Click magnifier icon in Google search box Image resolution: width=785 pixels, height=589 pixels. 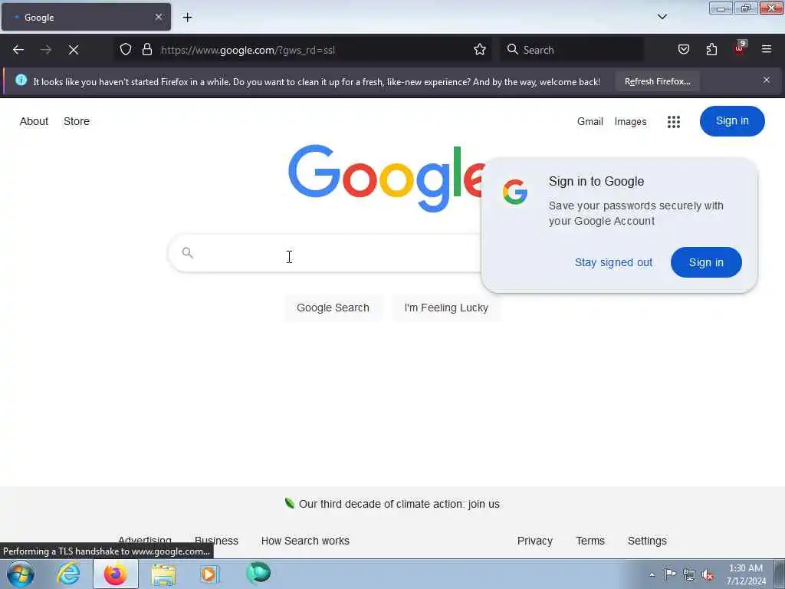(x=187, y=252)
